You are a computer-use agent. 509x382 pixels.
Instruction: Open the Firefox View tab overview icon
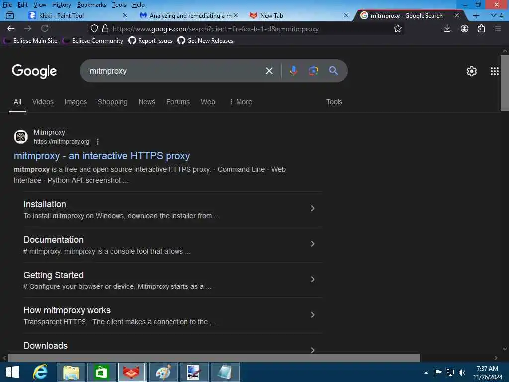point(10,15)
